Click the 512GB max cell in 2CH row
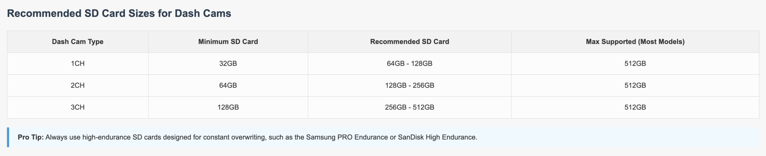766x156 pixels. pyautogui.click(x=635, y=85)
